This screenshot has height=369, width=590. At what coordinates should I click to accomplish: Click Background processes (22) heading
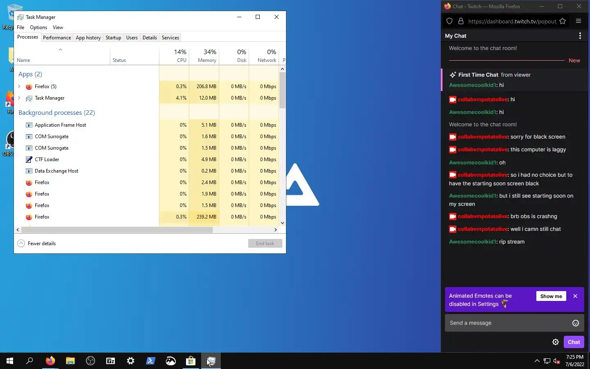tap(57, 113)
